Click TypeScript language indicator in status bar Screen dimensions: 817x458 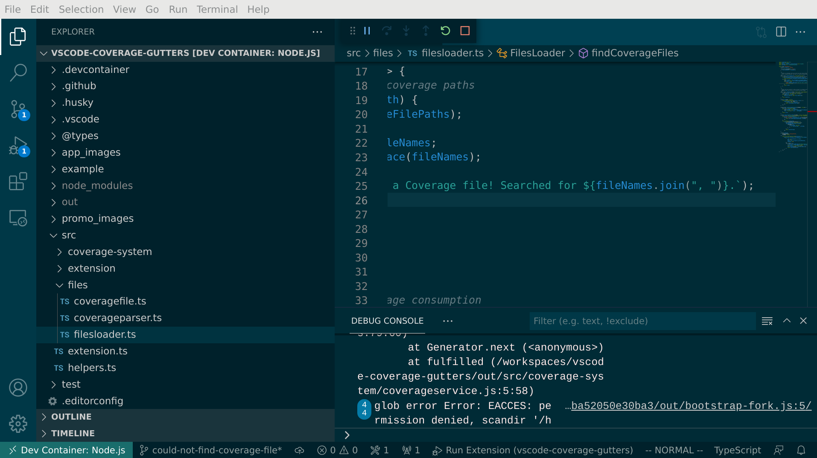point(737,450)
